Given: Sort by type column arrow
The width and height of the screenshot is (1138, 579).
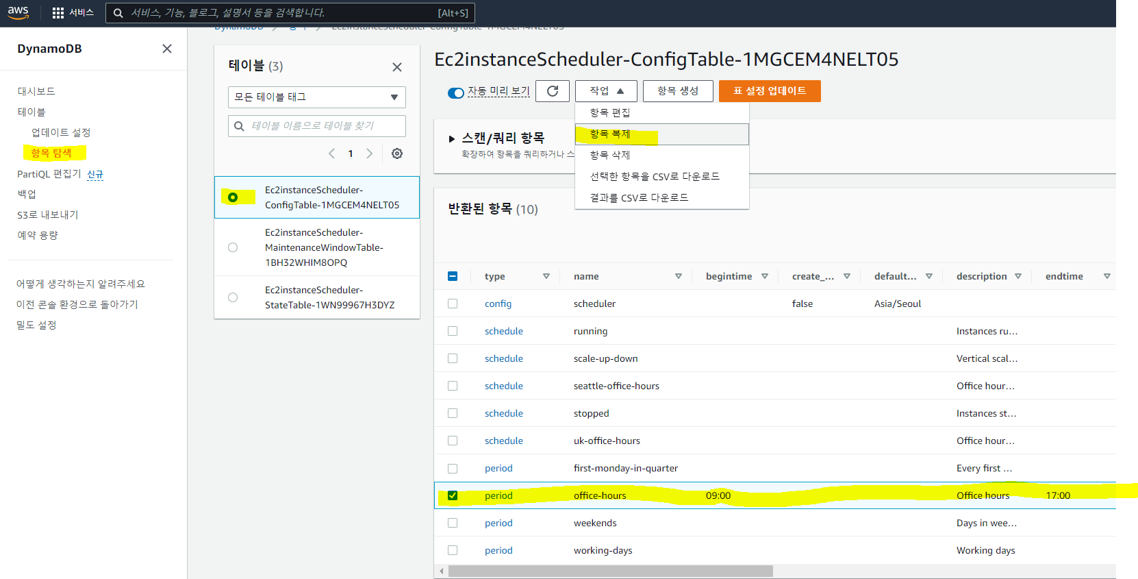Looking at the screenshot, I should (x=546, y=276).
